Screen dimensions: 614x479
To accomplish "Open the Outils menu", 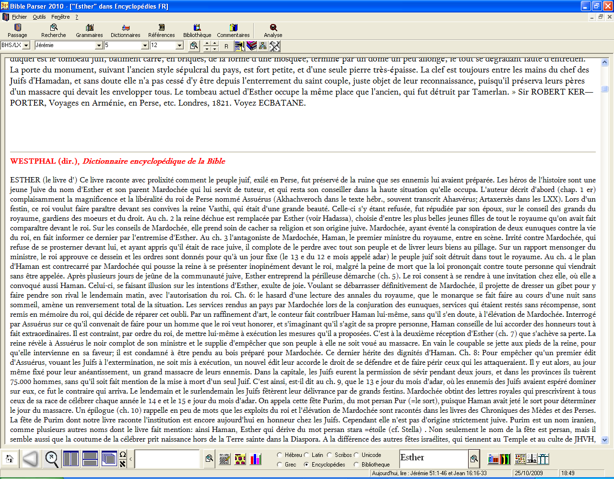I will (39, 17).
